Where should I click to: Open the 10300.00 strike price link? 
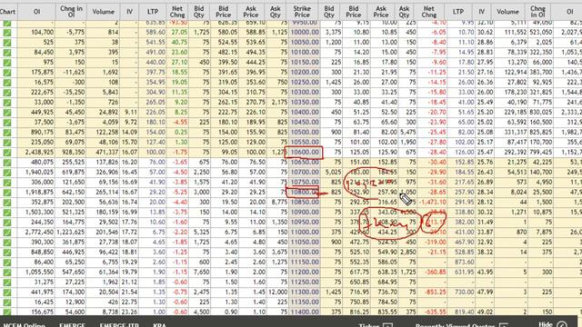point(305,93)
